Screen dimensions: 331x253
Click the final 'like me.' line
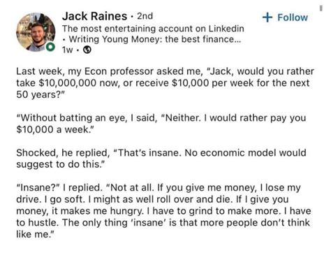point(35,234)
